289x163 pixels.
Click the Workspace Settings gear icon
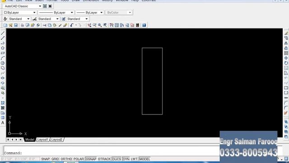coord(45,6)
